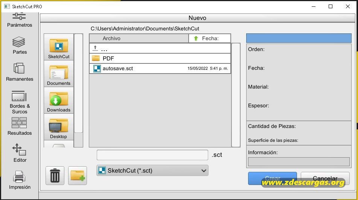This screenshot has height=200, width=358.
Task: Click the file list scrollbar
Action: (x=236, y=95)
